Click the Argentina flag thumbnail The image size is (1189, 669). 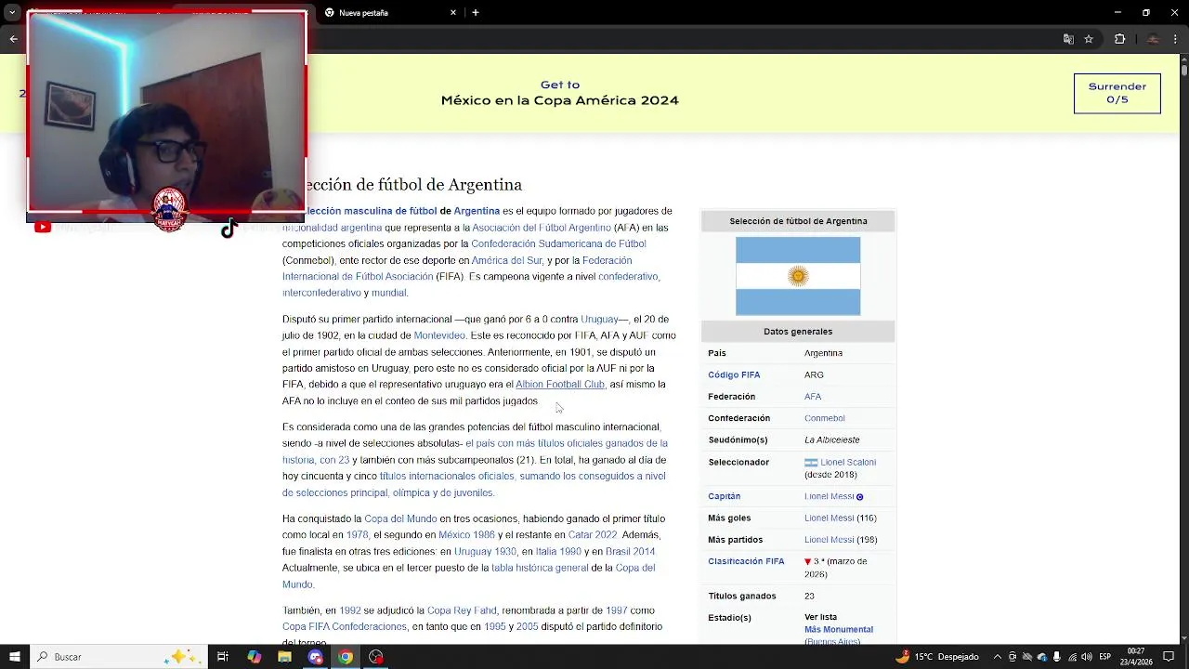coord(798,276)
